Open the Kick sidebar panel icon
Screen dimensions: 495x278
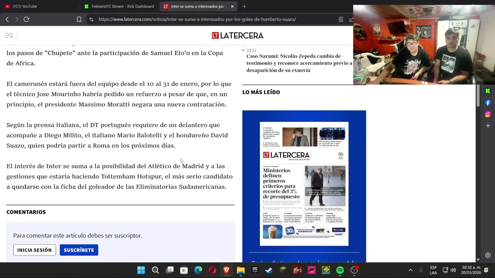(488, 91)
